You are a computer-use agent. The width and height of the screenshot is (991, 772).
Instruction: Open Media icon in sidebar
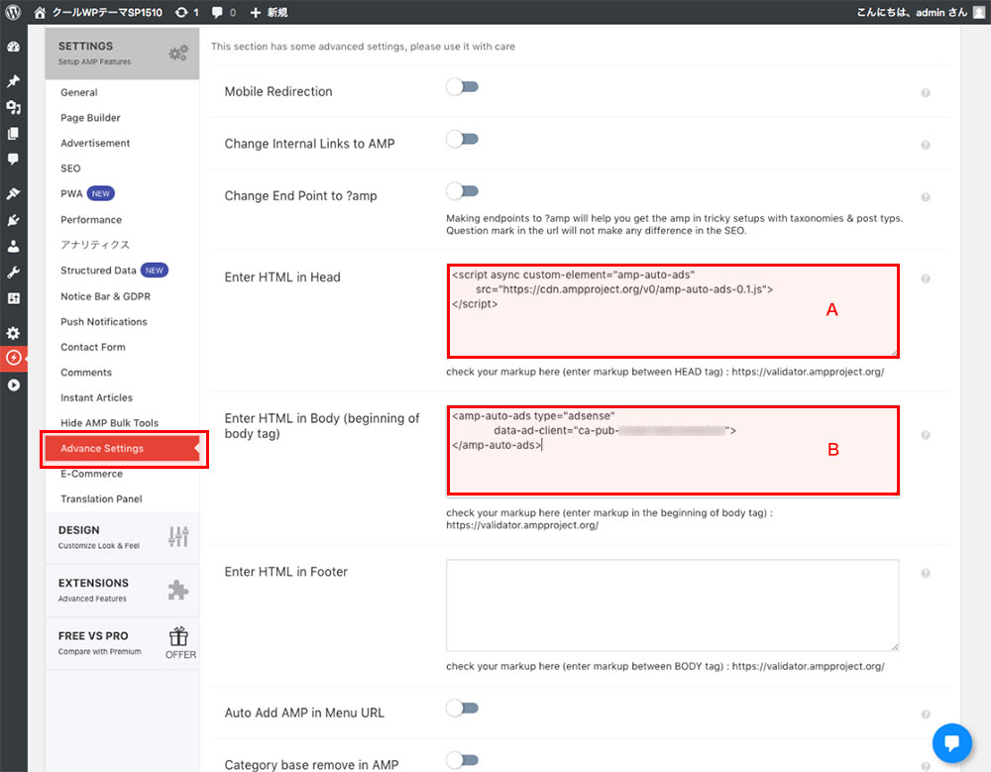(13, 107)
